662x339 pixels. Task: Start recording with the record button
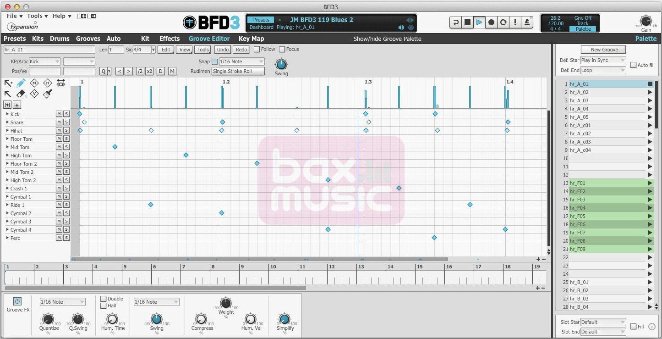(491, 22)
